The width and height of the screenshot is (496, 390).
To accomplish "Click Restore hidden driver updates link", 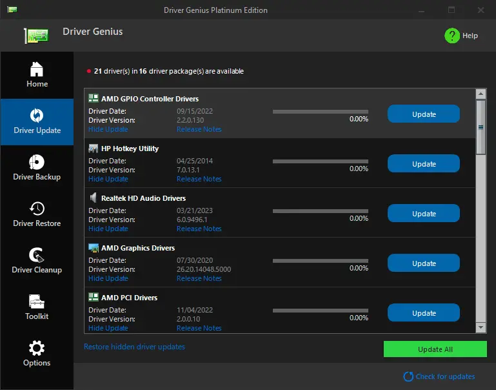I will 134,347.
